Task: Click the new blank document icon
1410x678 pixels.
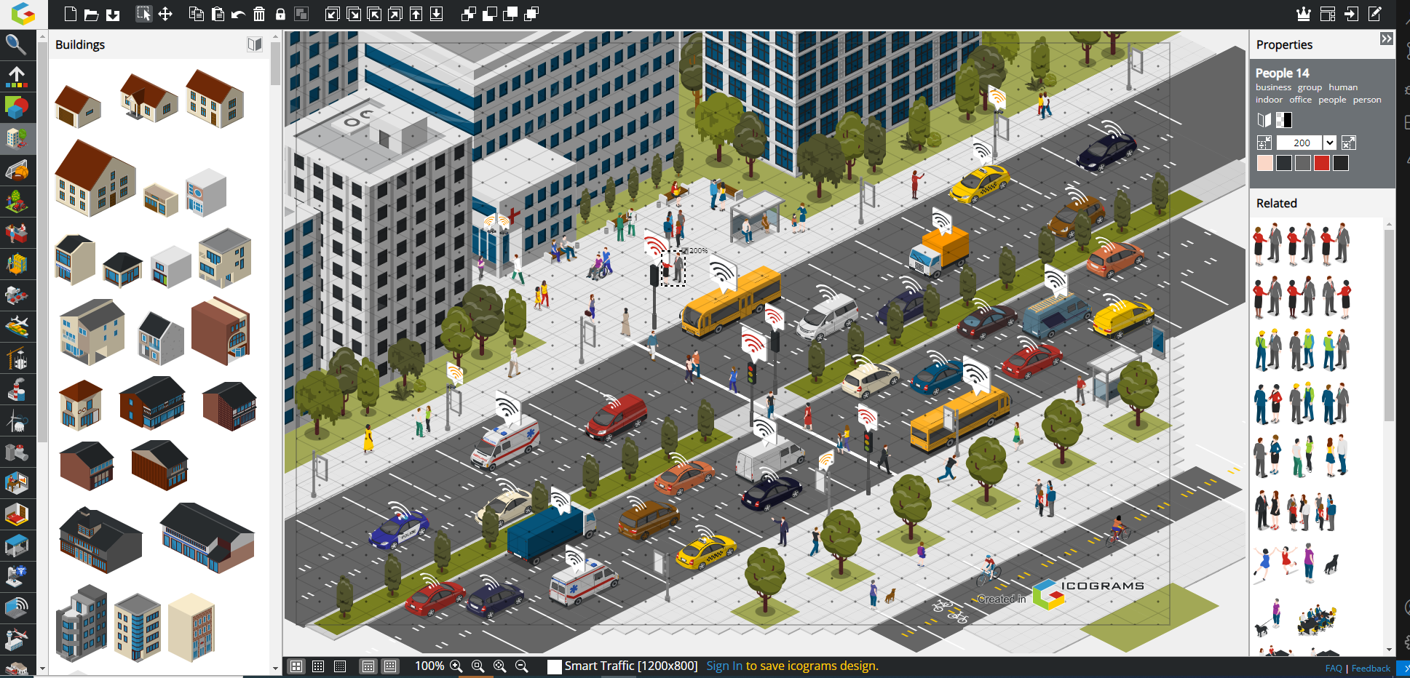Action: pyautogui.click(x=71, y=14)
